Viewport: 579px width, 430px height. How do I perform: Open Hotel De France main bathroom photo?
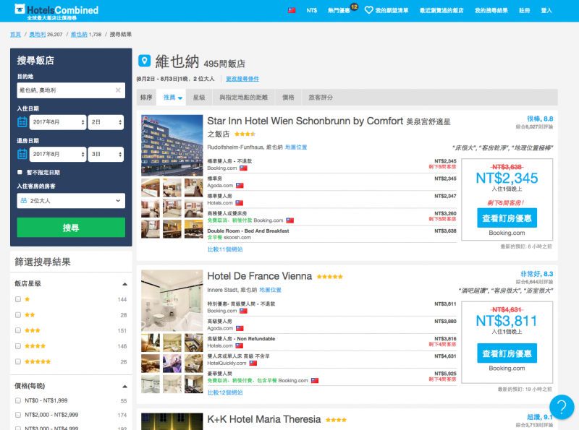click(172, 301)
